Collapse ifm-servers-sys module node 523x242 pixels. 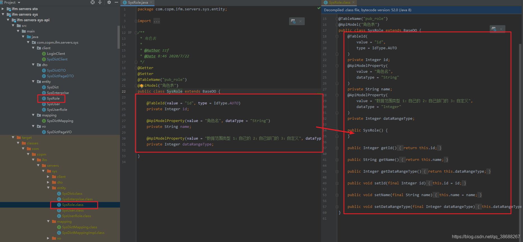(x=3, y=15)
